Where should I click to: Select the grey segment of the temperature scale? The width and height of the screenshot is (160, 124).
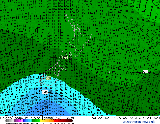pos(8,121)
